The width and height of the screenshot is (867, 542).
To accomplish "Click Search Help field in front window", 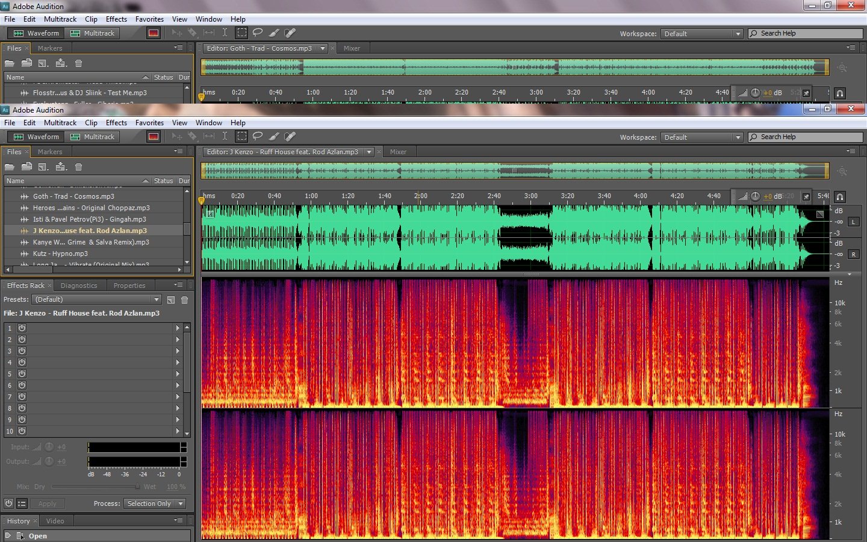I will pyautogui.click(x=806, y=137).
